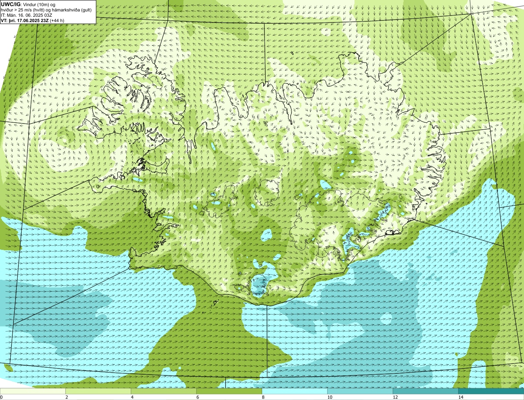Viewport: 524px width, 400px height.
Task: Click the 6–8 m/s olive green colorbar segment
Action: point(229,391)
